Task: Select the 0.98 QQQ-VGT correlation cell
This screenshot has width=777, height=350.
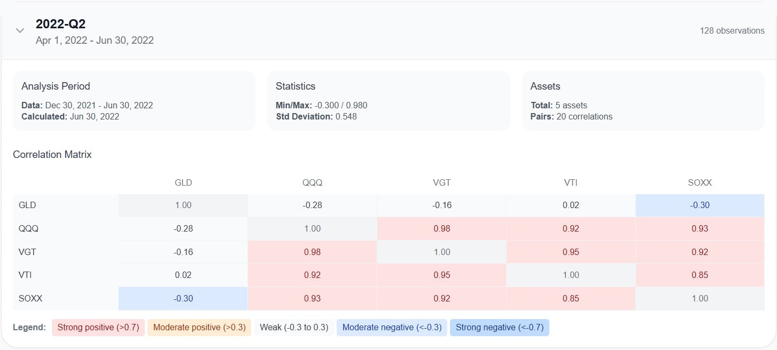Action: tap(441, 228)
